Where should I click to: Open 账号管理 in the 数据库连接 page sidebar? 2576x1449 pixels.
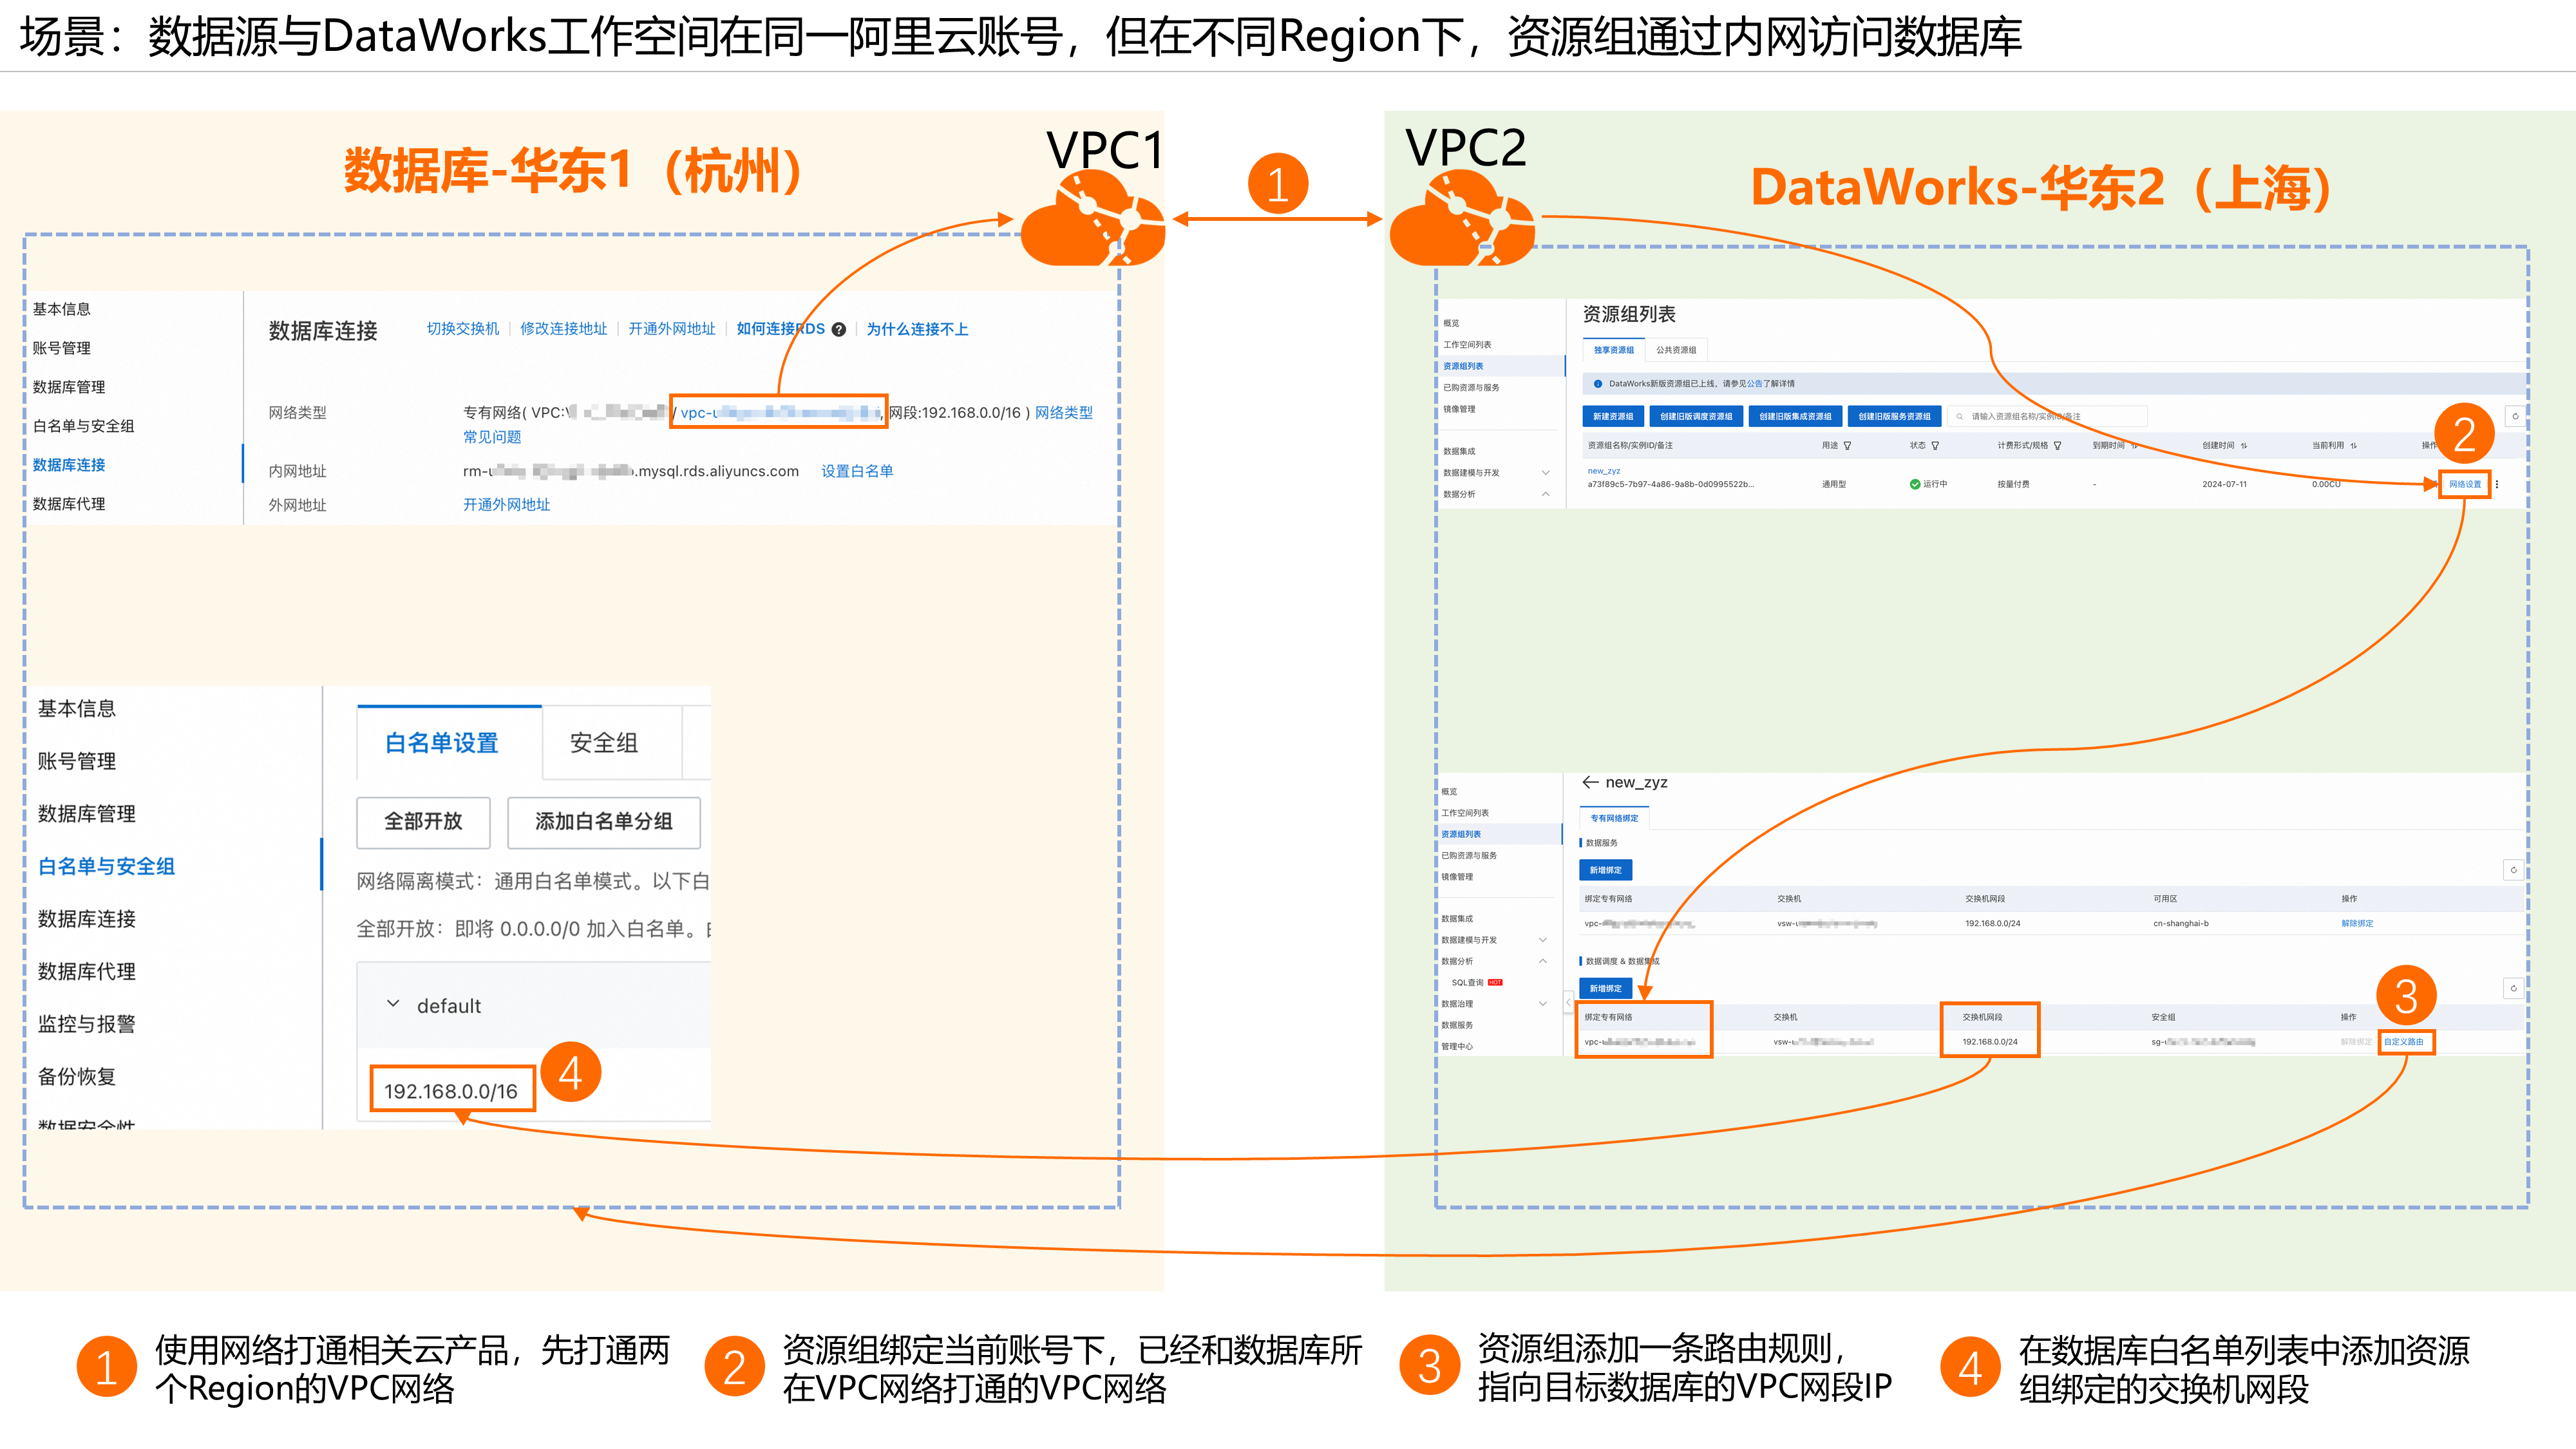click(62, 348)
